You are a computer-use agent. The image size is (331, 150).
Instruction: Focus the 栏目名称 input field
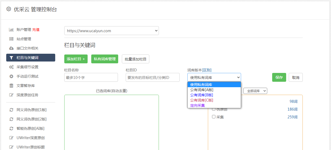pos(91,77)
